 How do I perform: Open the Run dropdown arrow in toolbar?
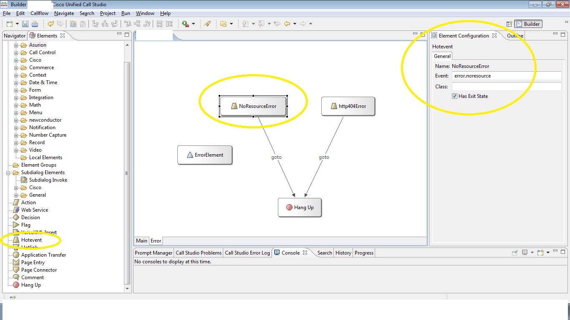[193, 24]
